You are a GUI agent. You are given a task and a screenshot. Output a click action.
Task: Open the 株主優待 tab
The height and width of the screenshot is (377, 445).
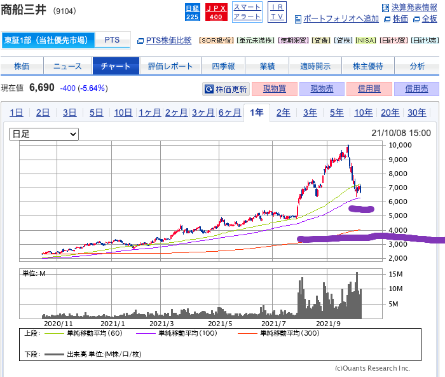point(368,66)
